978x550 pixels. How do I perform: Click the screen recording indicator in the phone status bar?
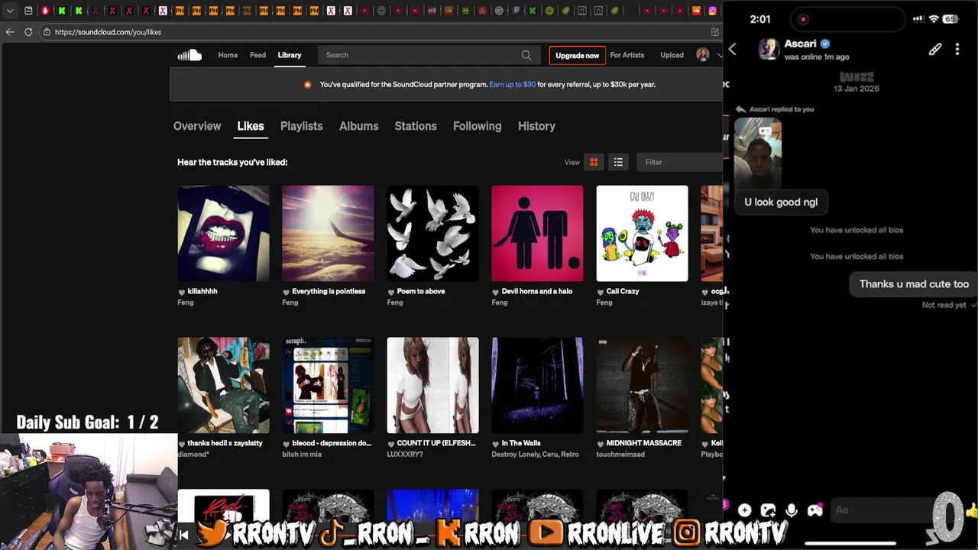tap(803, 19)
